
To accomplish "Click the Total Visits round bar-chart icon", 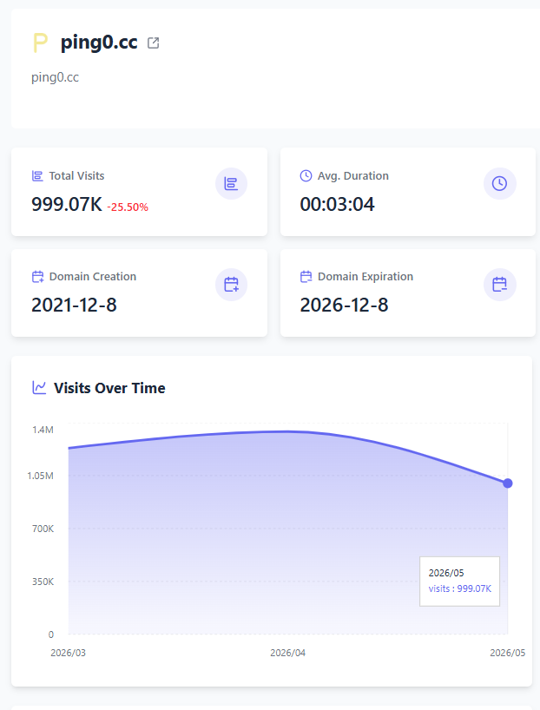I will [x=231, y=183].
